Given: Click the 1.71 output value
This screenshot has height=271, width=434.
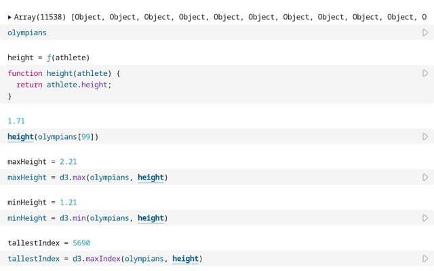Looking at the screenshot, I should 16,121.
